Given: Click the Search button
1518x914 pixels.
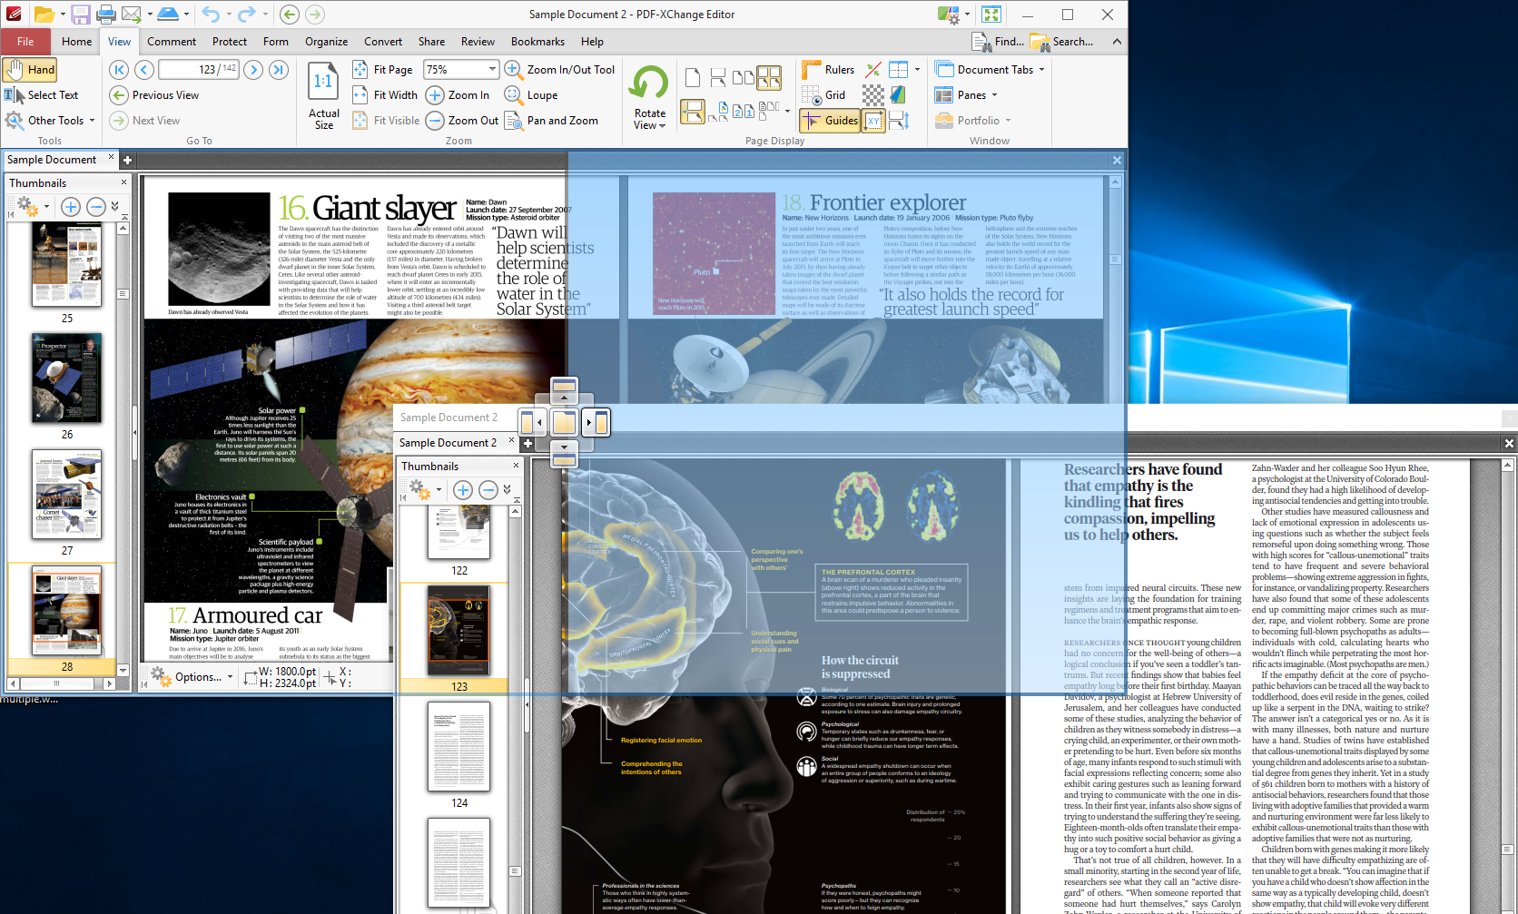Looking at the screenshot, I should [x=1061, y=41].
